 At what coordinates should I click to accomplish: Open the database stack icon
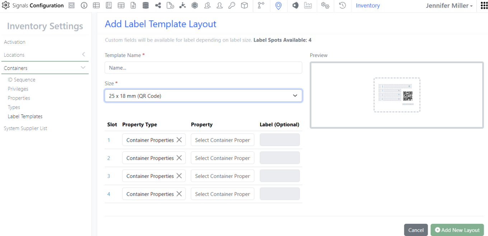[x=145, y=6]
